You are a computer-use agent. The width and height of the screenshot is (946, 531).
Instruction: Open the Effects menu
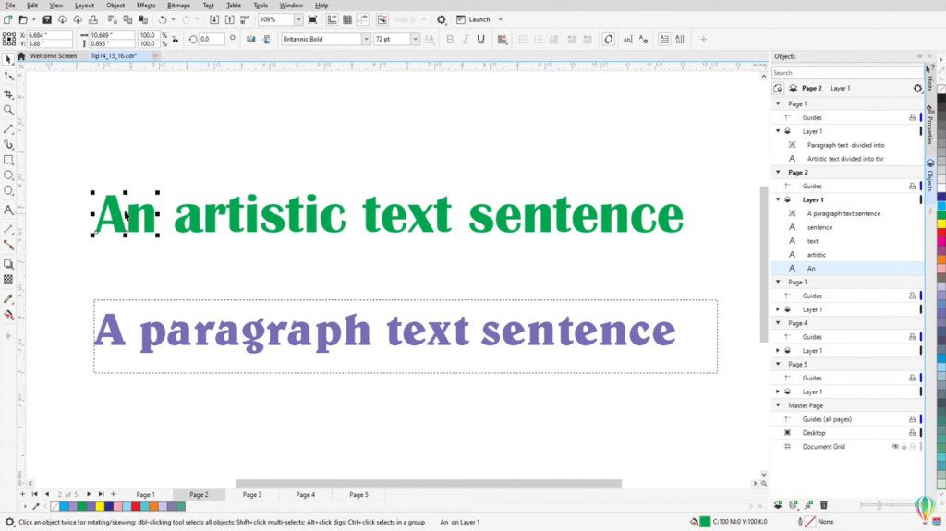click(x=146, y=6)
